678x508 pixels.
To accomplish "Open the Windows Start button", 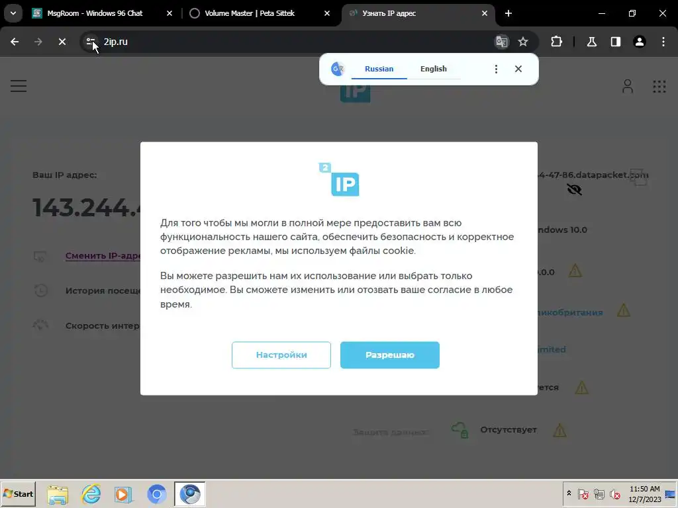I will 18,493.
